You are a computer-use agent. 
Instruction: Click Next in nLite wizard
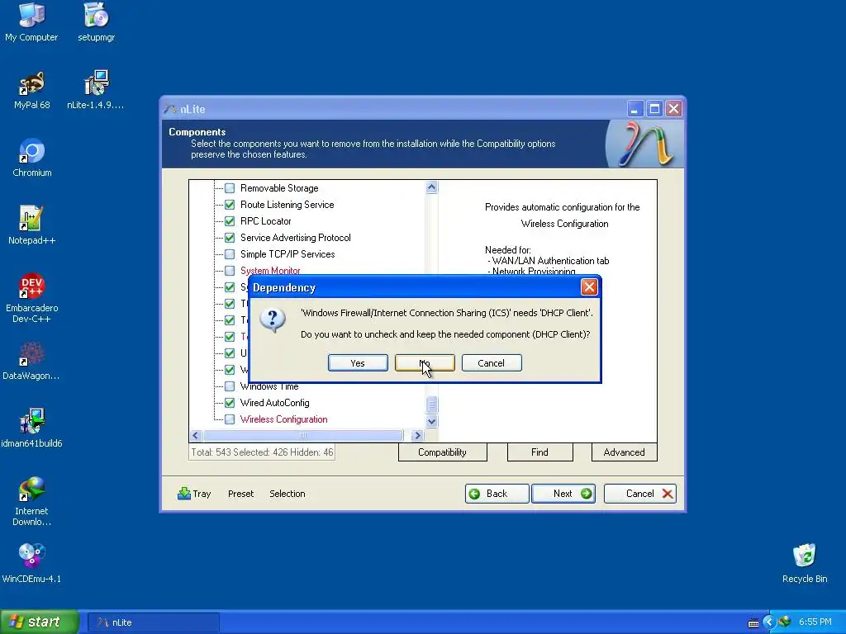(x=563, y=494)
